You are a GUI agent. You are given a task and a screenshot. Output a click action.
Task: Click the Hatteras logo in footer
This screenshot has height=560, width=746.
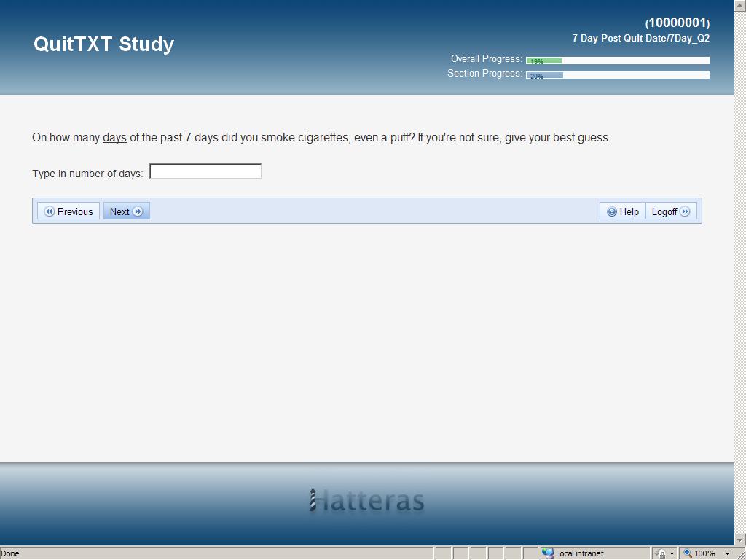coord(366,500)
